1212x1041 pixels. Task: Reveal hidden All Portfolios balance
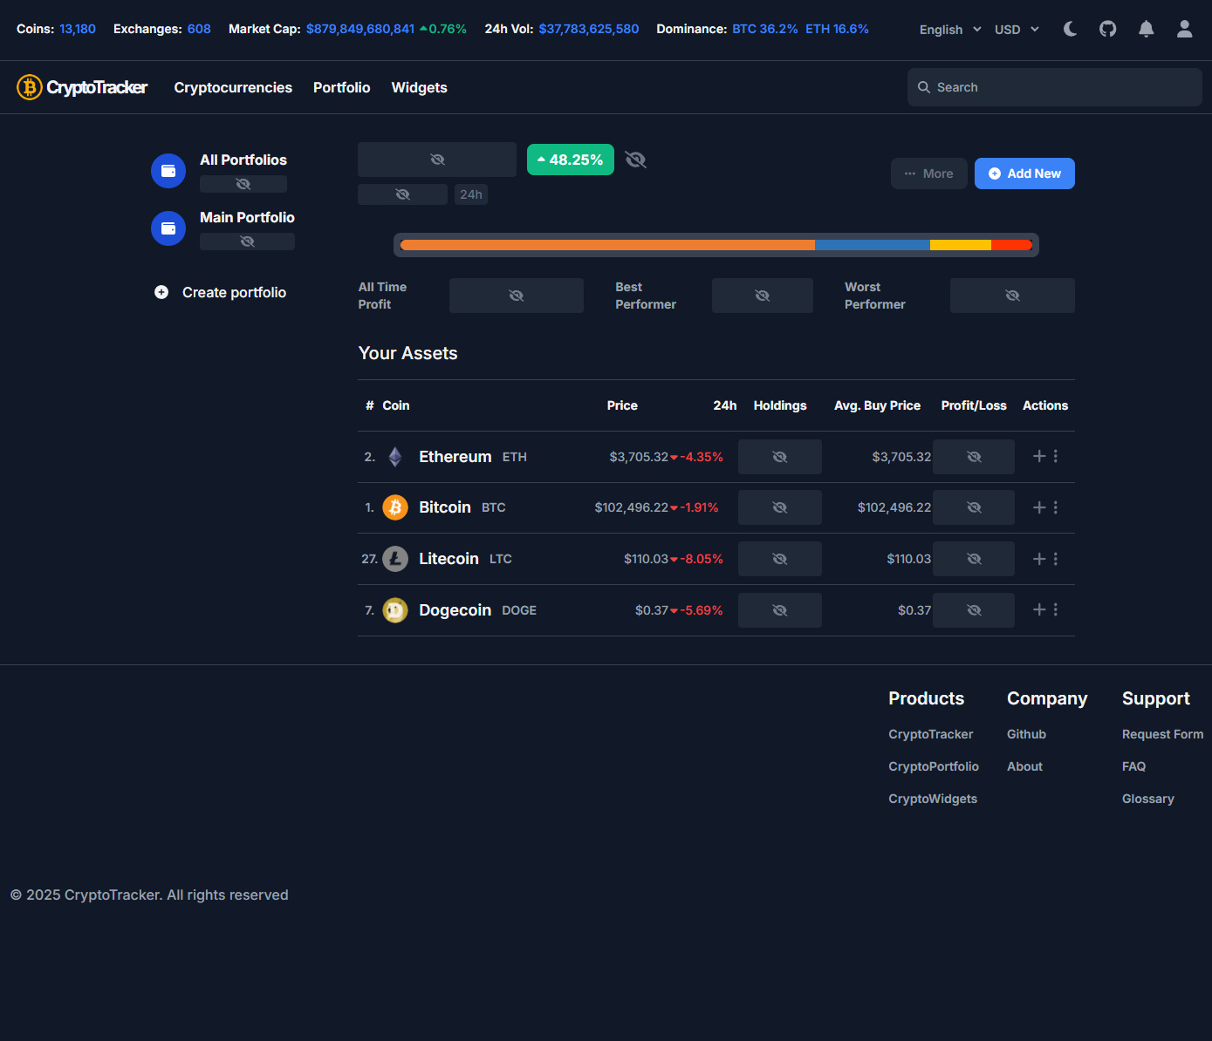[x=243, y=184]
